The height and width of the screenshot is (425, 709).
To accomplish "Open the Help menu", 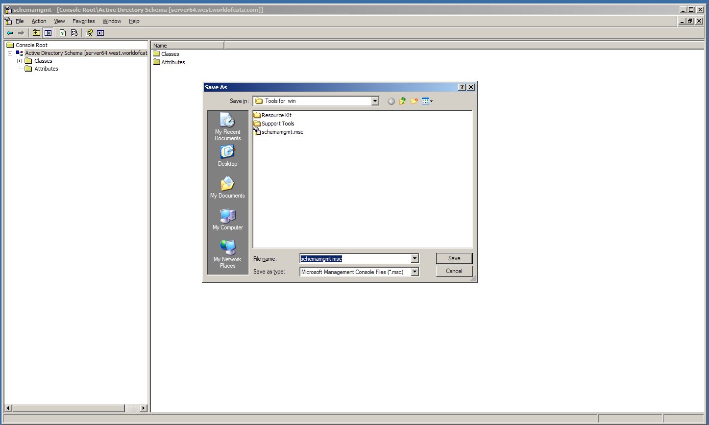I will click(134, 21).
